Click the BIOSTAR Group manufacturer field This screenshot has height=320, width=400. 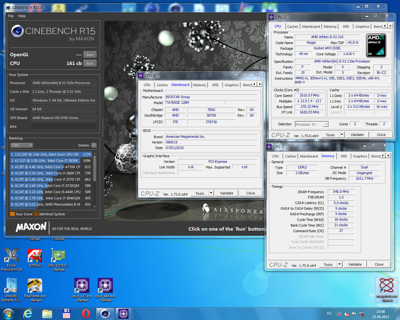(211, 97)
